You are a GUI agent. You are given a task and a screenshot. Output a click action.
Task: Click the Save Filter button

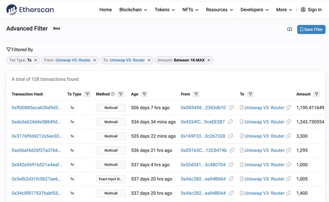click(311, 29)
